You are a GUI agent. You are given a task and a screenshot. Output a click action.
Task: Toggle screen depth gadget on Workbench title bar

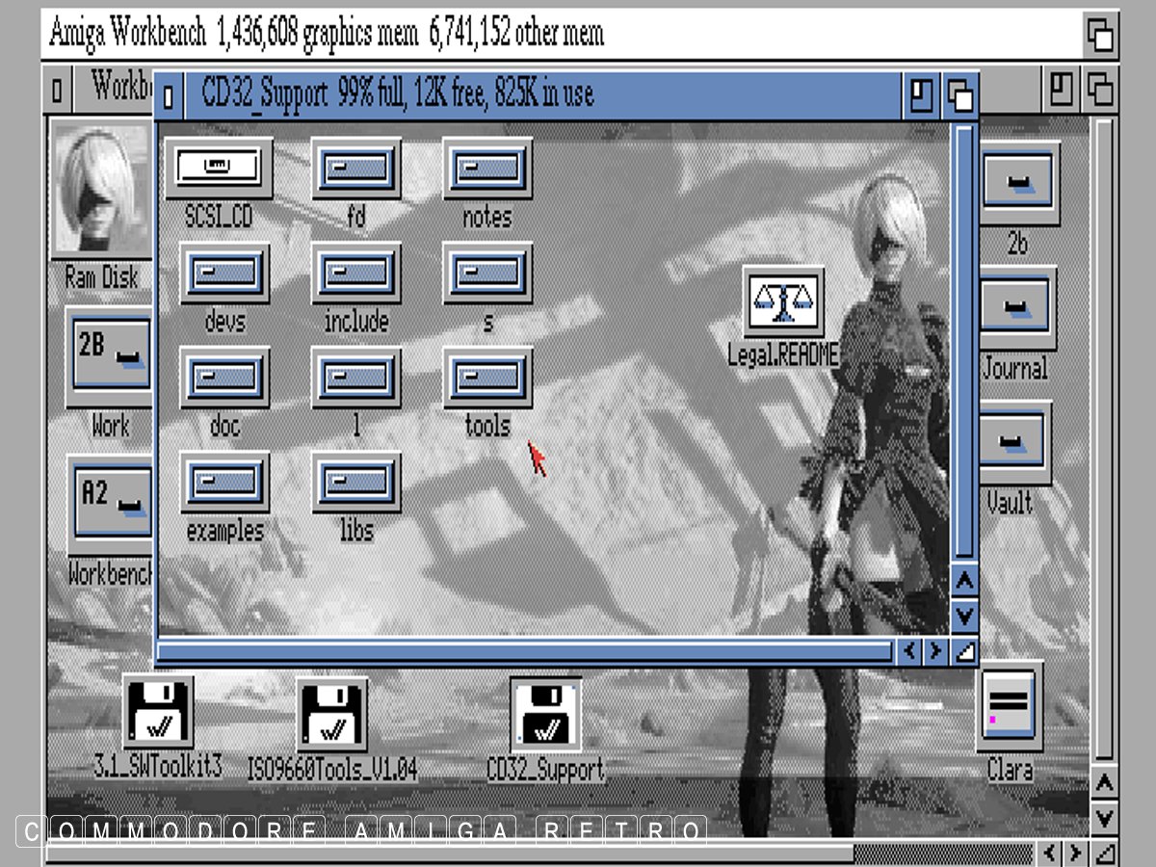pyautogui.click(x=1101, y=36)
